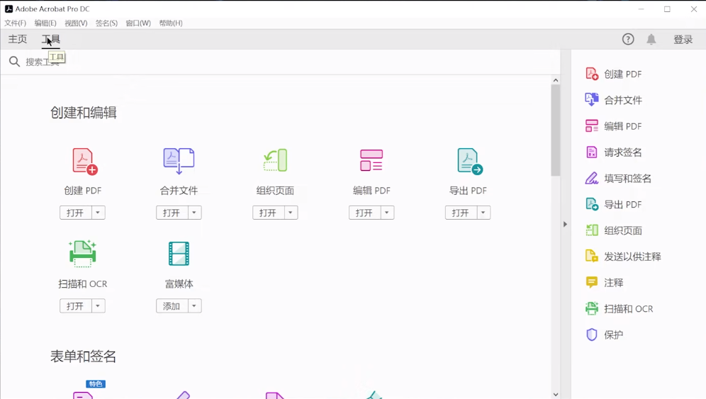Click the Scan and OCR (扫描和 OCR) large icon
This screenshot has width=706, height=399.
pos(82,254)
